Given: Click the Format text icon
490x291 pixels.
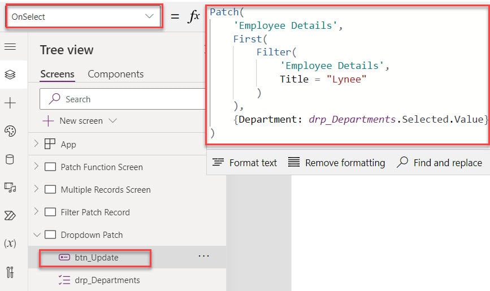Looking at the screenshot, I should [x=218, y=162].
